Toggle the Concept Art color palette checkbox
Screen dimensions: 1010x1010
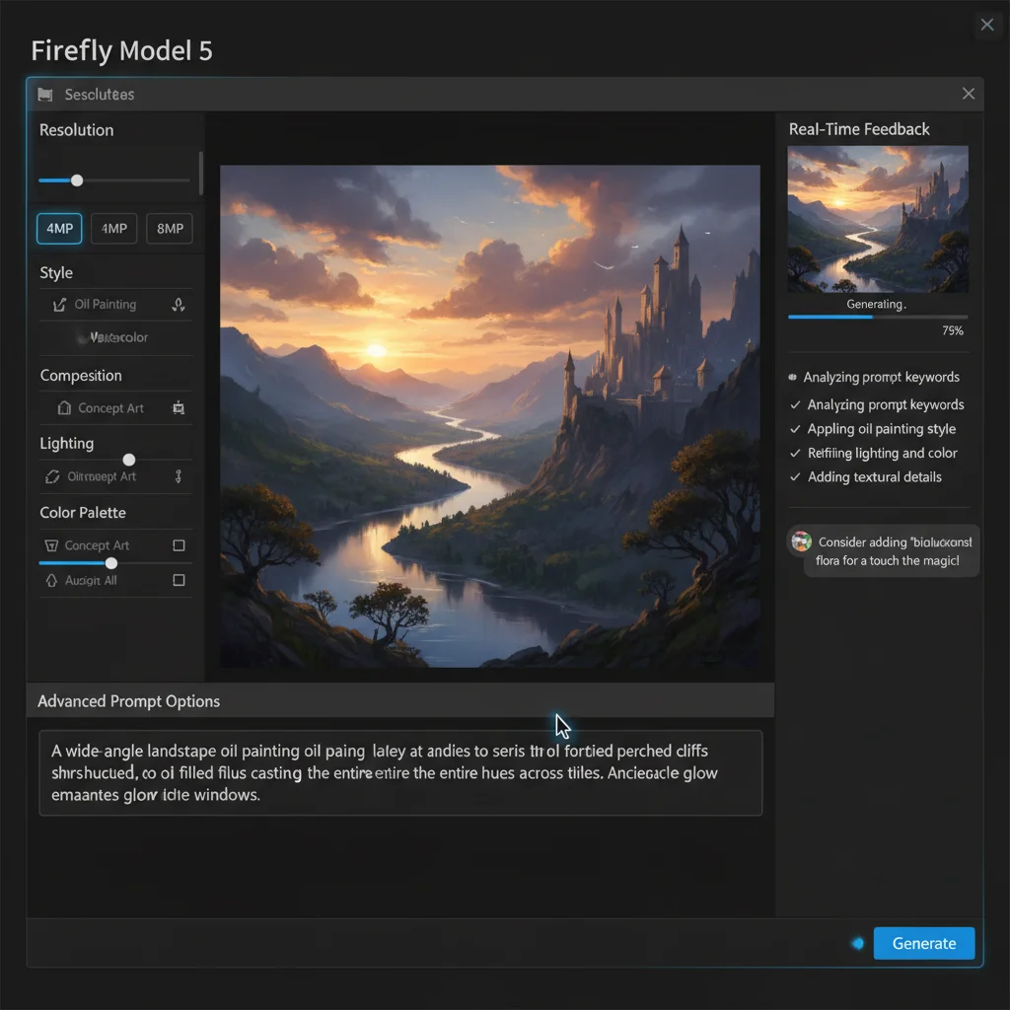point(179,544)
